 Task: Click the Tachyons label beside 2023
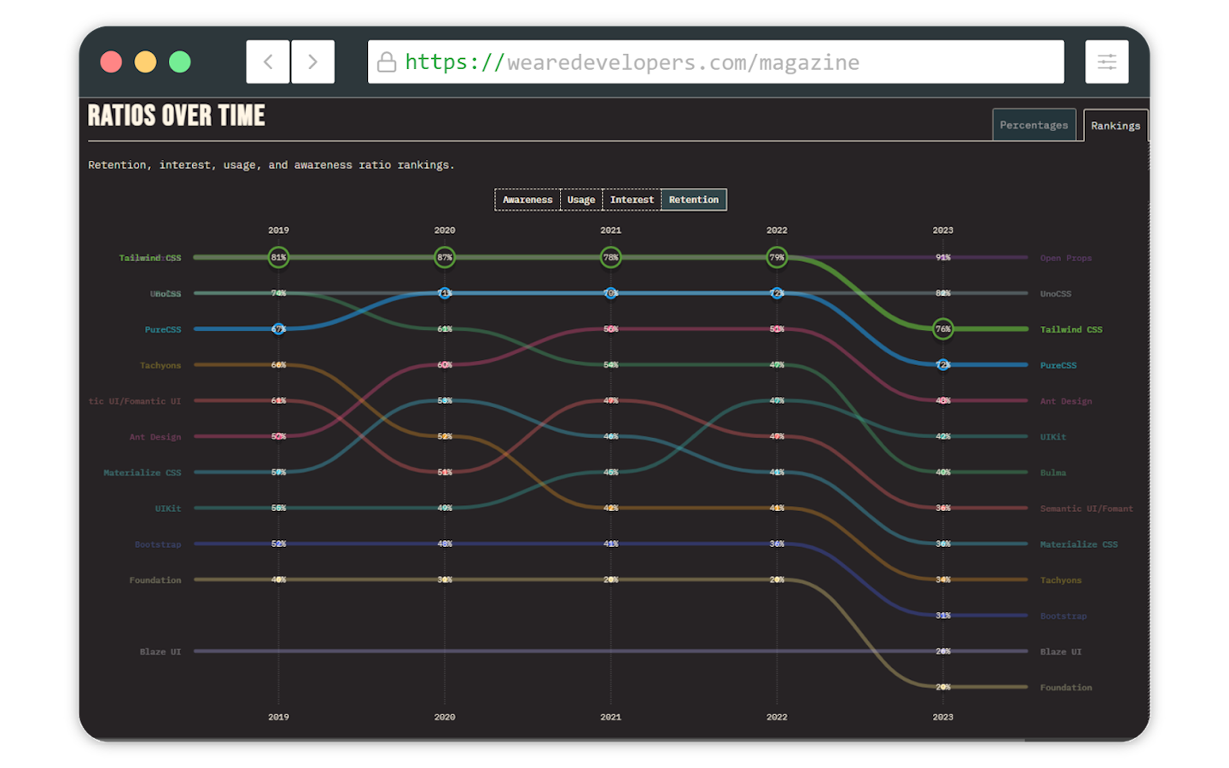(1061, 580)
